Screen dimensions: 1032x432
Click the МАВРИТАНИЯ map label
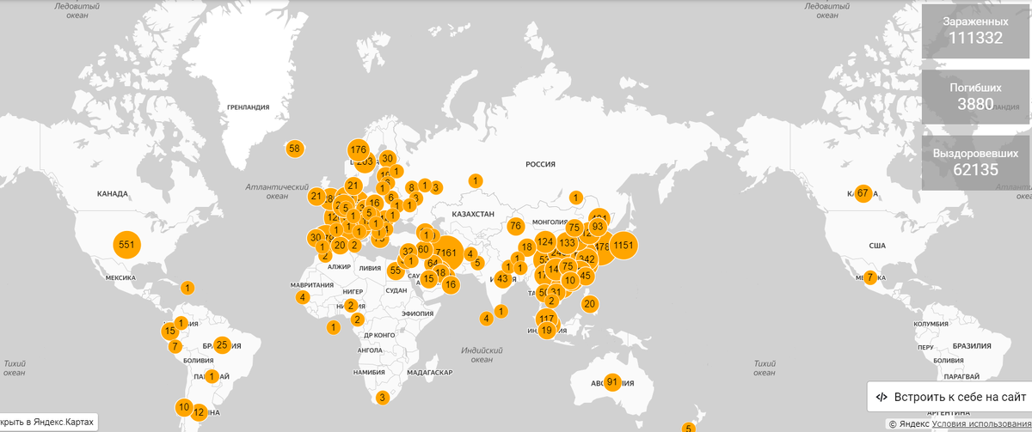click(x=311, y=284)
